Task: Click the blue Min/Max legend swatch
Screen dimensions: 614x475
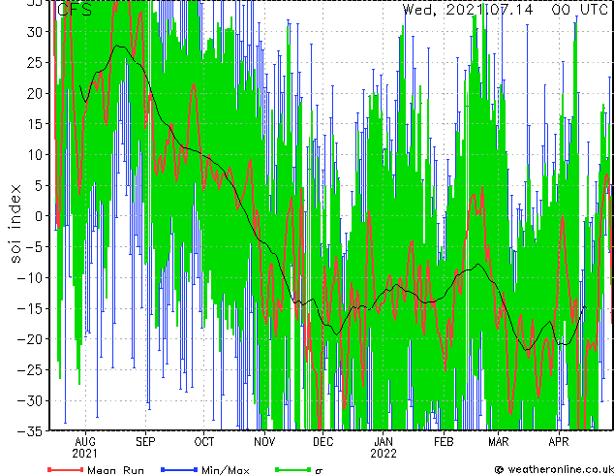Action: pyautogui.click(x=179, y=469)
